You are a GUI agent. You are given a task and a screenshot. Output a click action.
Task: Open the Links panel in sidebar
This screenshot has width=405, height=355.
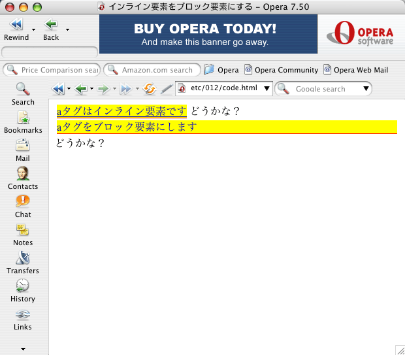23,319
